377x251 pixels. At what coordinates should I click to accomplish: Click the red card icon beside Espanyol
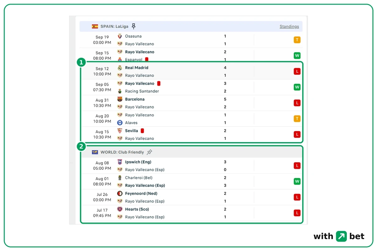click(147, 59)
